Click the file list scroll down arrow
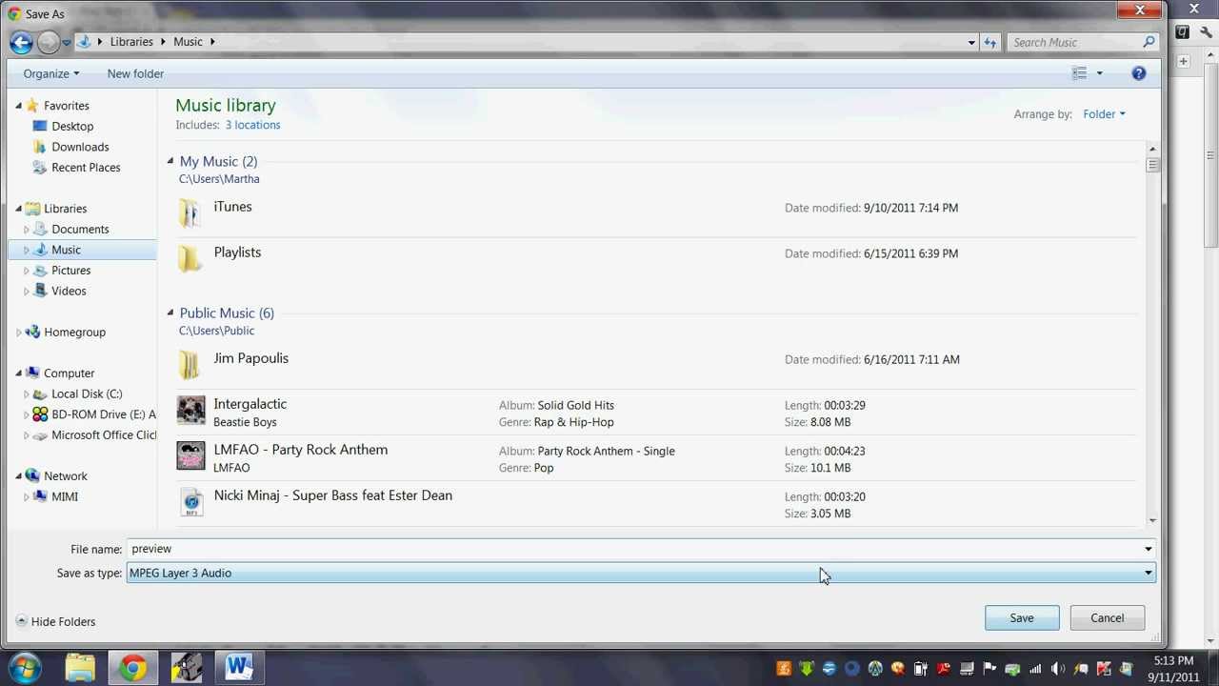This screenshot has width=1219, height=686. 1152,520
